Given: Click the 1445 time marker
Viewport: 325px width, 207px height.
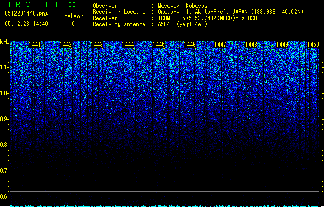Looking at the screenshot, I should tap(159, 45).
